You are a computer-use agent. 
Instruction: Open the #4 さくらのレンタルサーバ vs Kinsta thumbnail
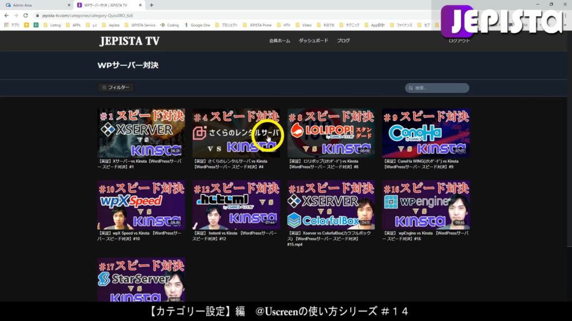[236, 133]
